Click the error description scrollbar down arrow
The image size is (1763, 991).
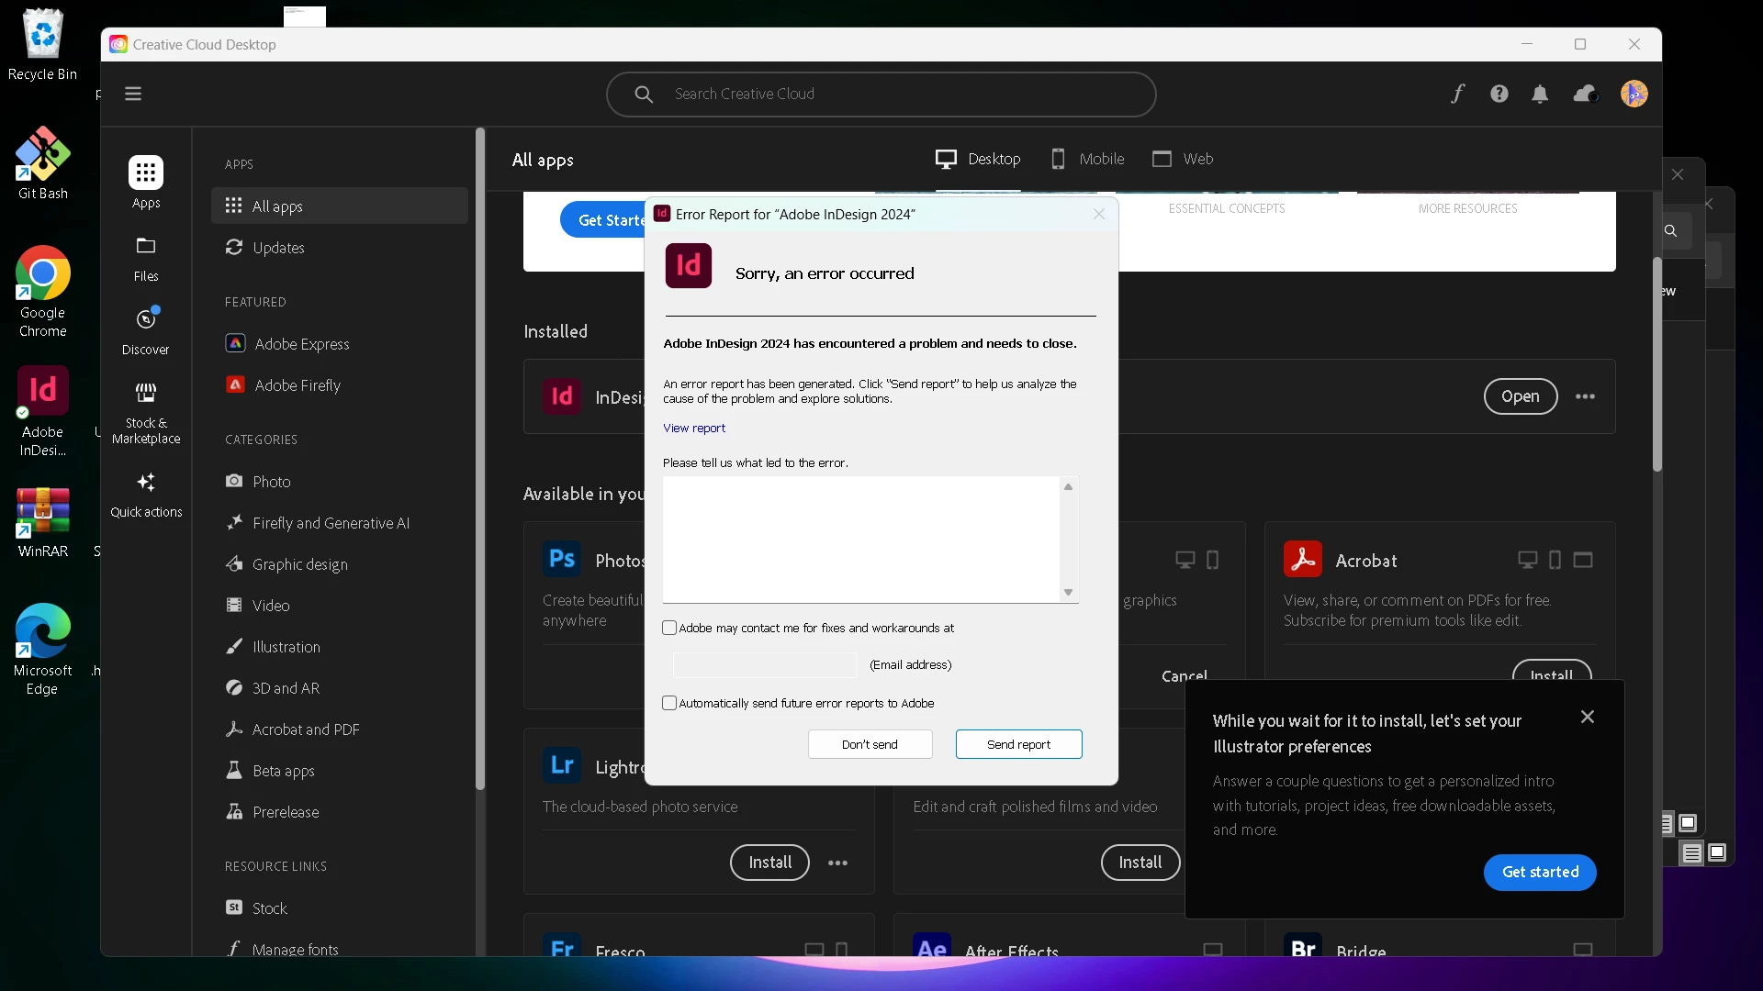1068,593
